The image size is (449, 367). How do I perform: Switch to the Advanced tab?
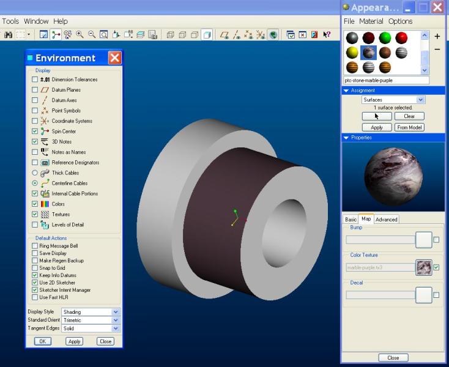click(x=386, y=220)
